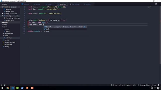Collapse the server folder
Viewport: 161px width, 90px height.
pyautogui.click(x=5, y=27)
